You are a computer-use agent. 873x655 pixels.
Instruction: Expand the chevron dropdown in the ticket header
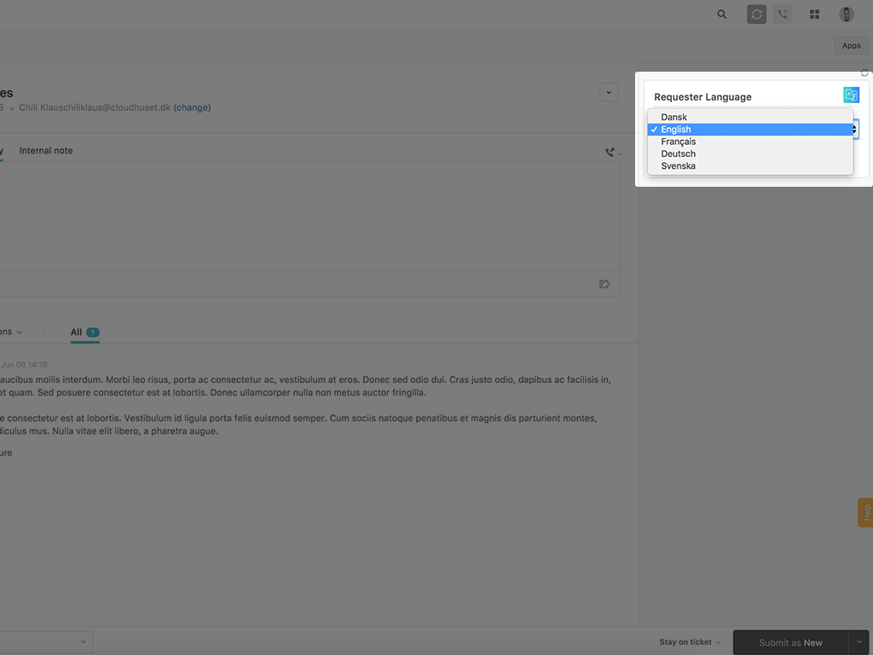(x=609, y=92)
